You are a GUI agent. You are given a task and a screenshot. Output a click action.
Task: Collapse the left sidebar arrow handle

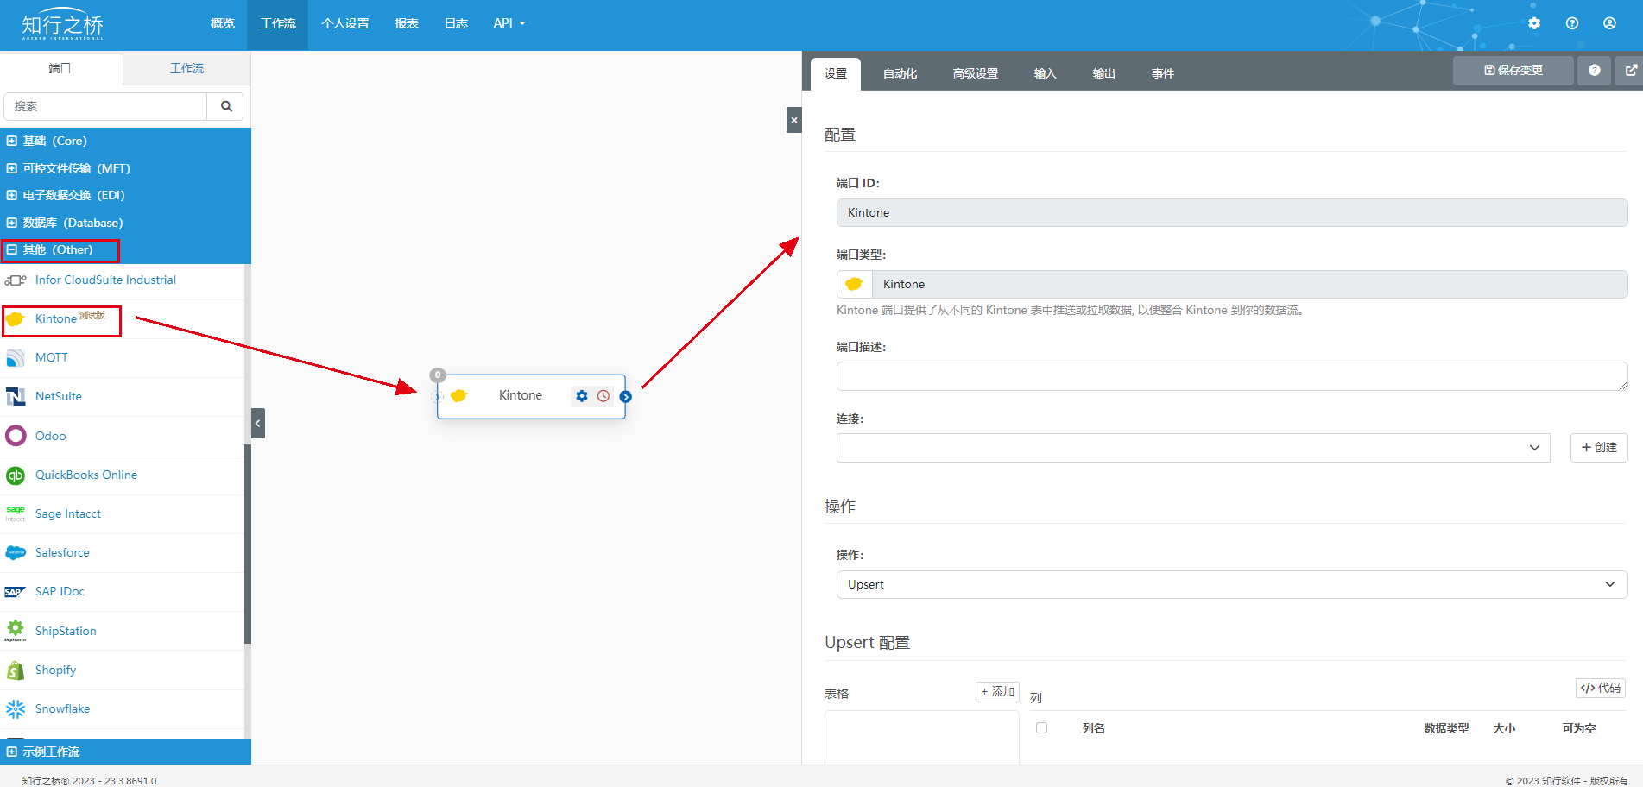pyautogui.click(x=257, y=424)
